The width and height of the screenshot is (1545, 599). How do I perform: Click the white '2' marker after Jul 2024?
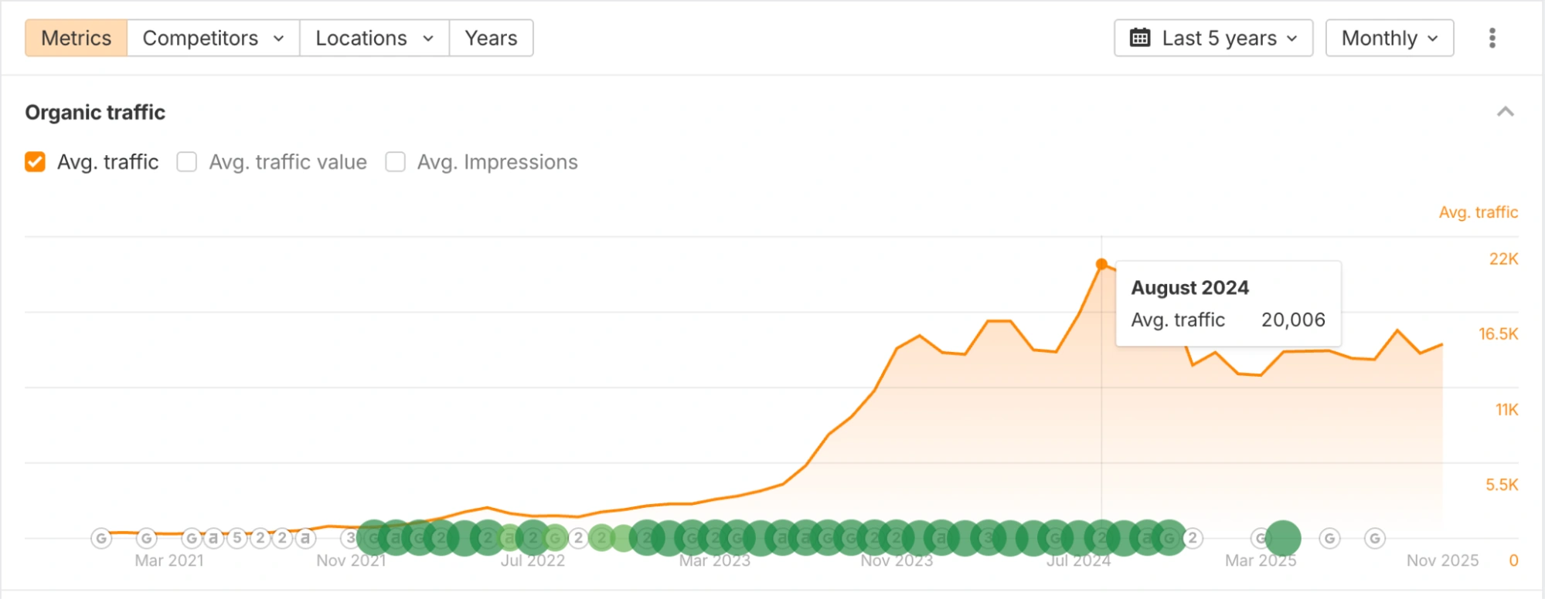(x=1193, y=538)
